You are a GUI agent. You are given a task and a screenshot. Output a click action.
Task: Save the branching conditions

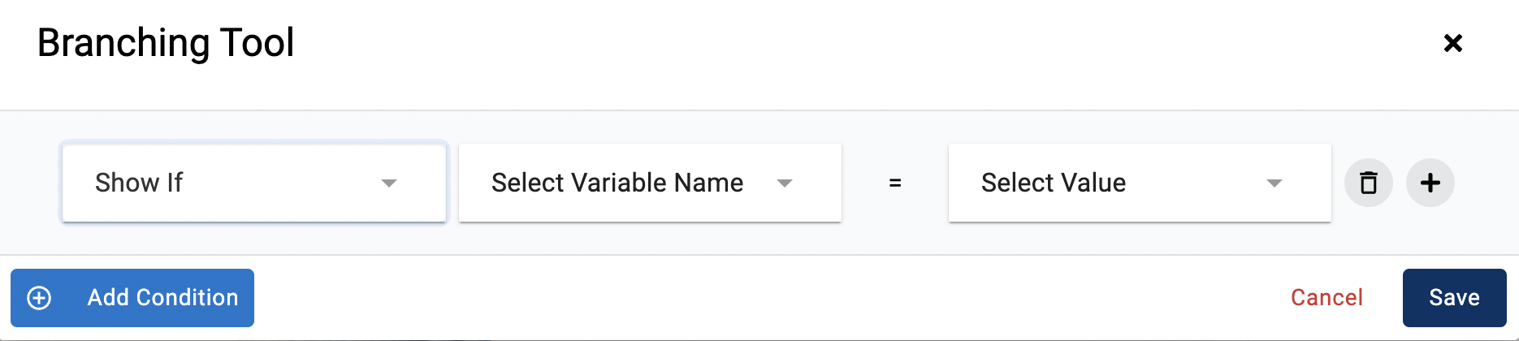[x=1454, y=298]
